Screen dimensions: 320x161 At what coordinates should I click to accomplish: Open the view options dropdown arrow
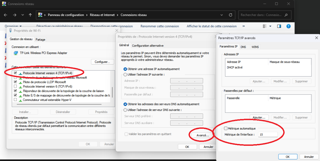(x=270, y=26)
